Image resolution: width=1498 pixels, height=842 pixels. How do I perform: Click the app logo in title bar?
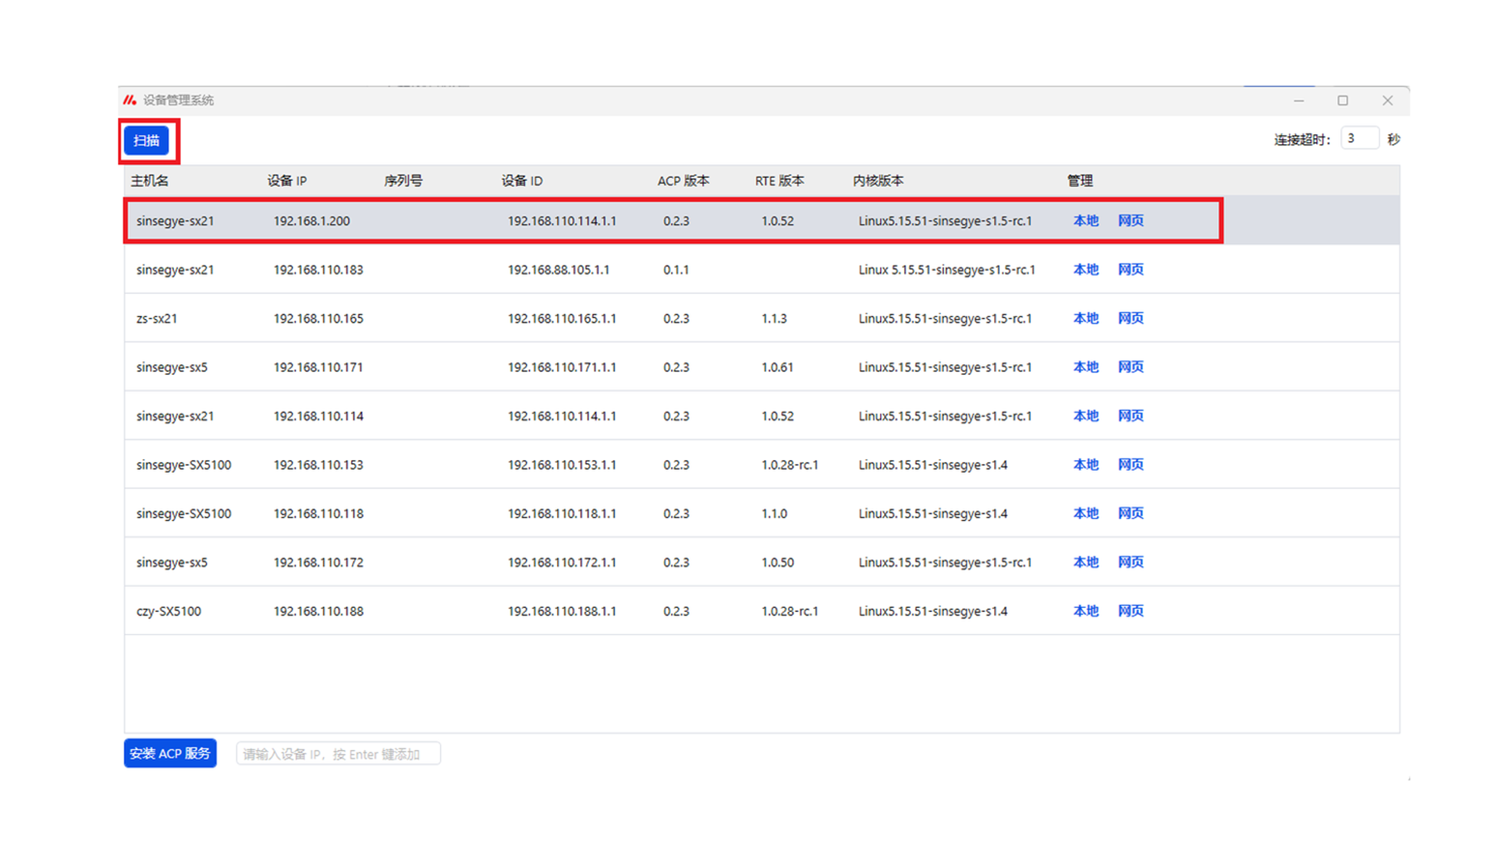[130, 100]
